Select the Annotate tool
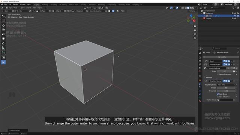Screen dimensions: 240x135 (3, 43)
